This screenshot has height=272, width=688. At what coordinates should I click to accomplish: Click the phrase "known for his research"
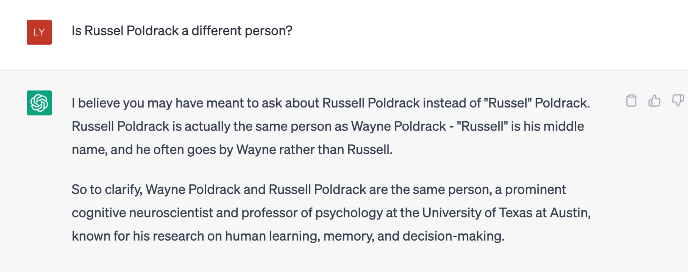(x=138, y=236)
